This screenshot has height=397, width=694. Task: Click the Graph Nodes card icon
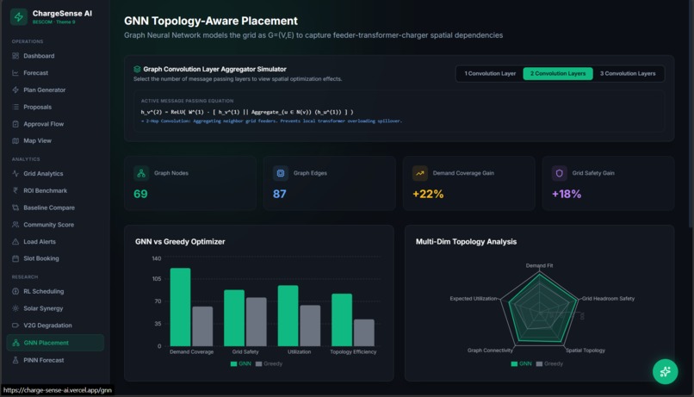click(x=141, y=173)
